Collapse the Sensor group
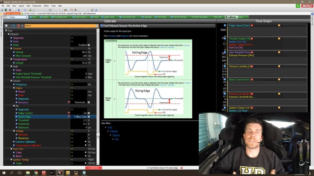 click(11, 81)
